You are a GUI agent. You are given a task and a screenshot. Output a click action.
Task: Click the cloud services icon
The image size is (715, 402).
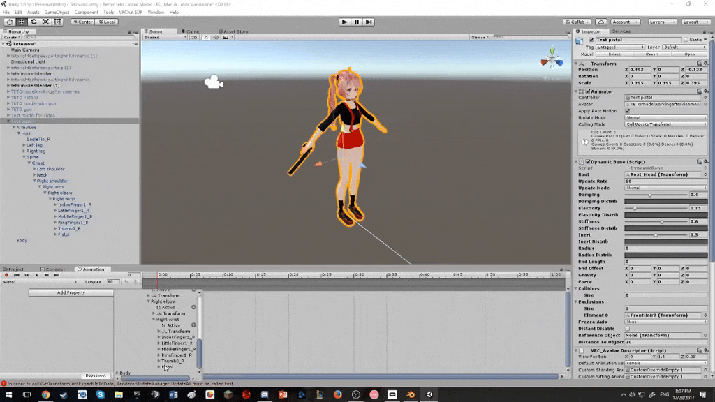point(600,22)
